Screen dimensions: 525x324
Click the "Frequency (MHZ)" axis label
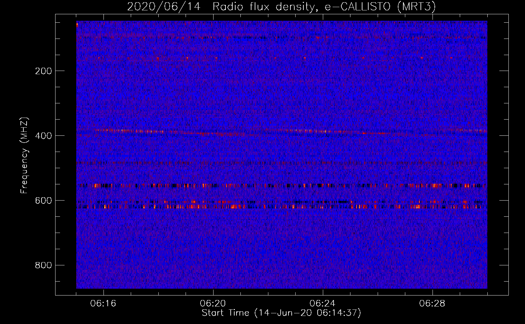click(24, 156)
